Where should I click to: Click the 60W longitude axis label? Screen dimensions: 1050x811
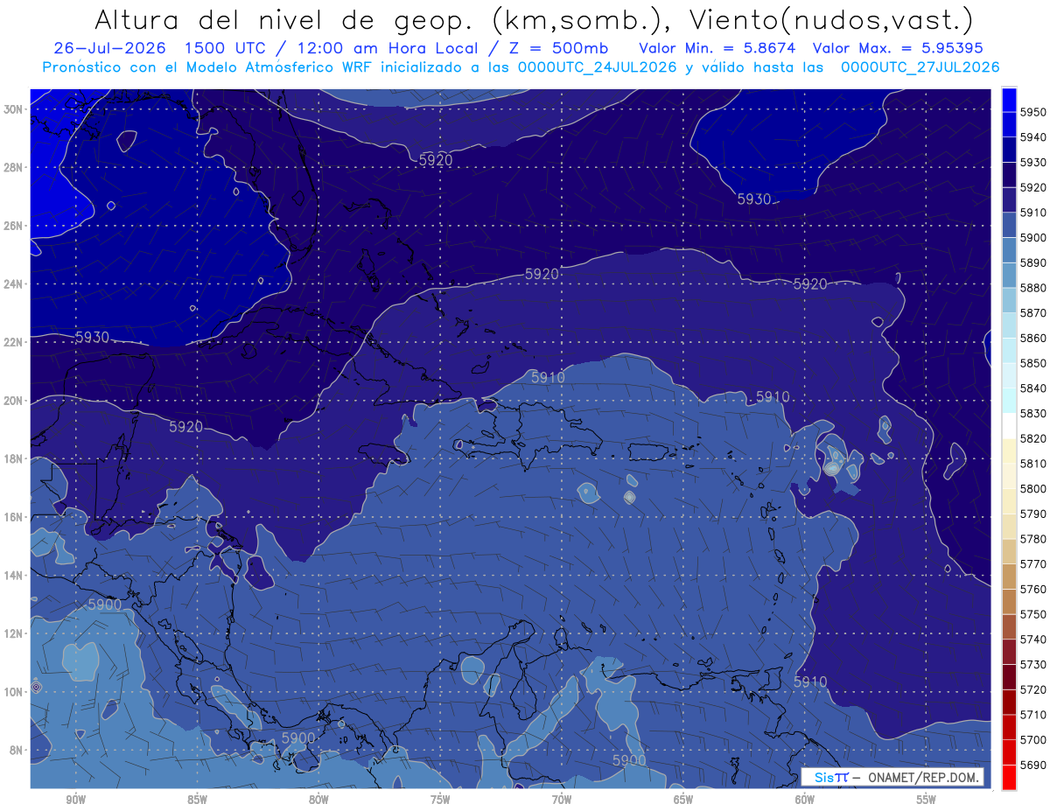coord(805,800)
